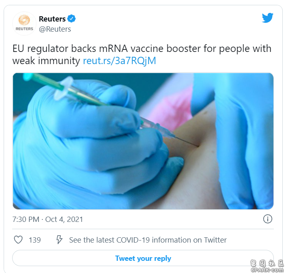This screenshot has height=273, width=286.
Task: See the latest COVID-19 information link
Action: [148, 240]
